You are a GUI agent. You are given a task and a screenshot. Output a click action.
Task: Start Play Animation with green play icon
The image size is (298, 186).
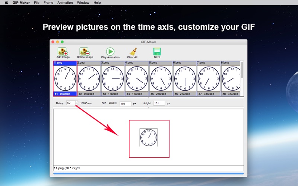pos(110,53)
